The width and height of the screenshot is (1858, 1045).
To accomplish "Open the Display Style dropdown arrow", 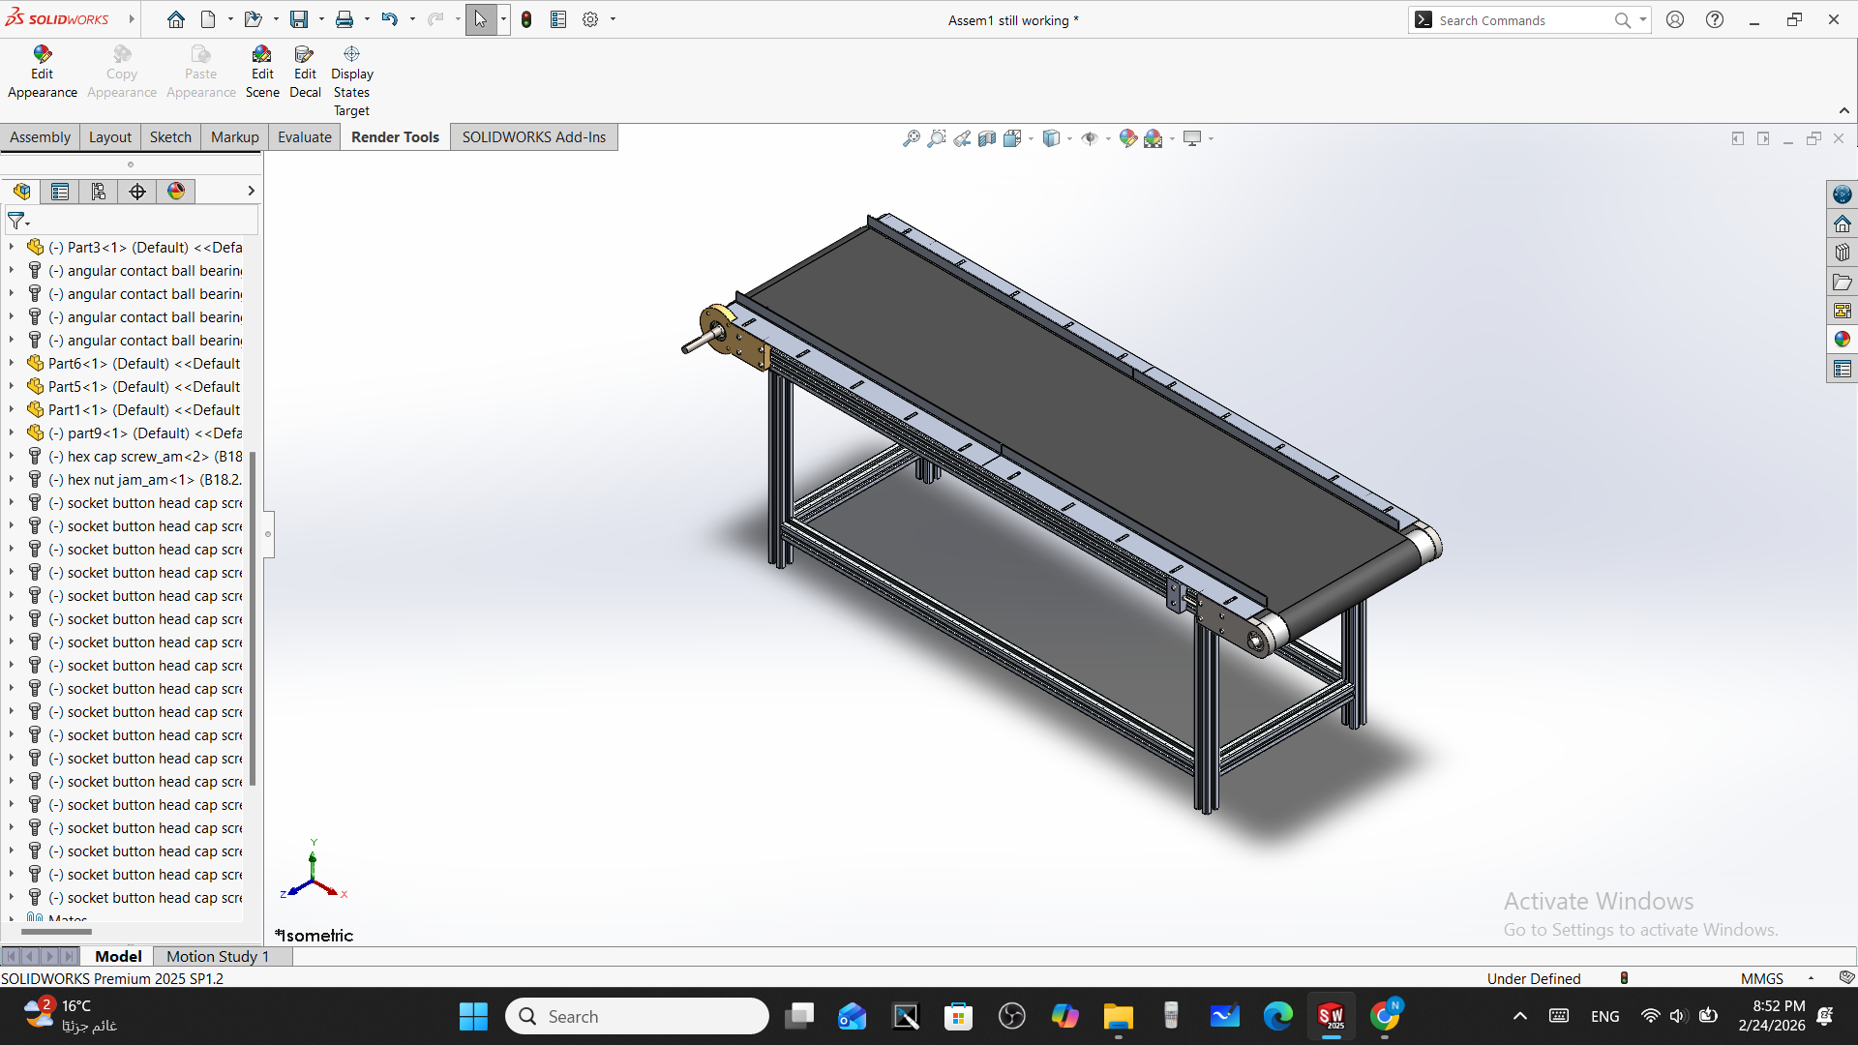I will pos(1069,139).
